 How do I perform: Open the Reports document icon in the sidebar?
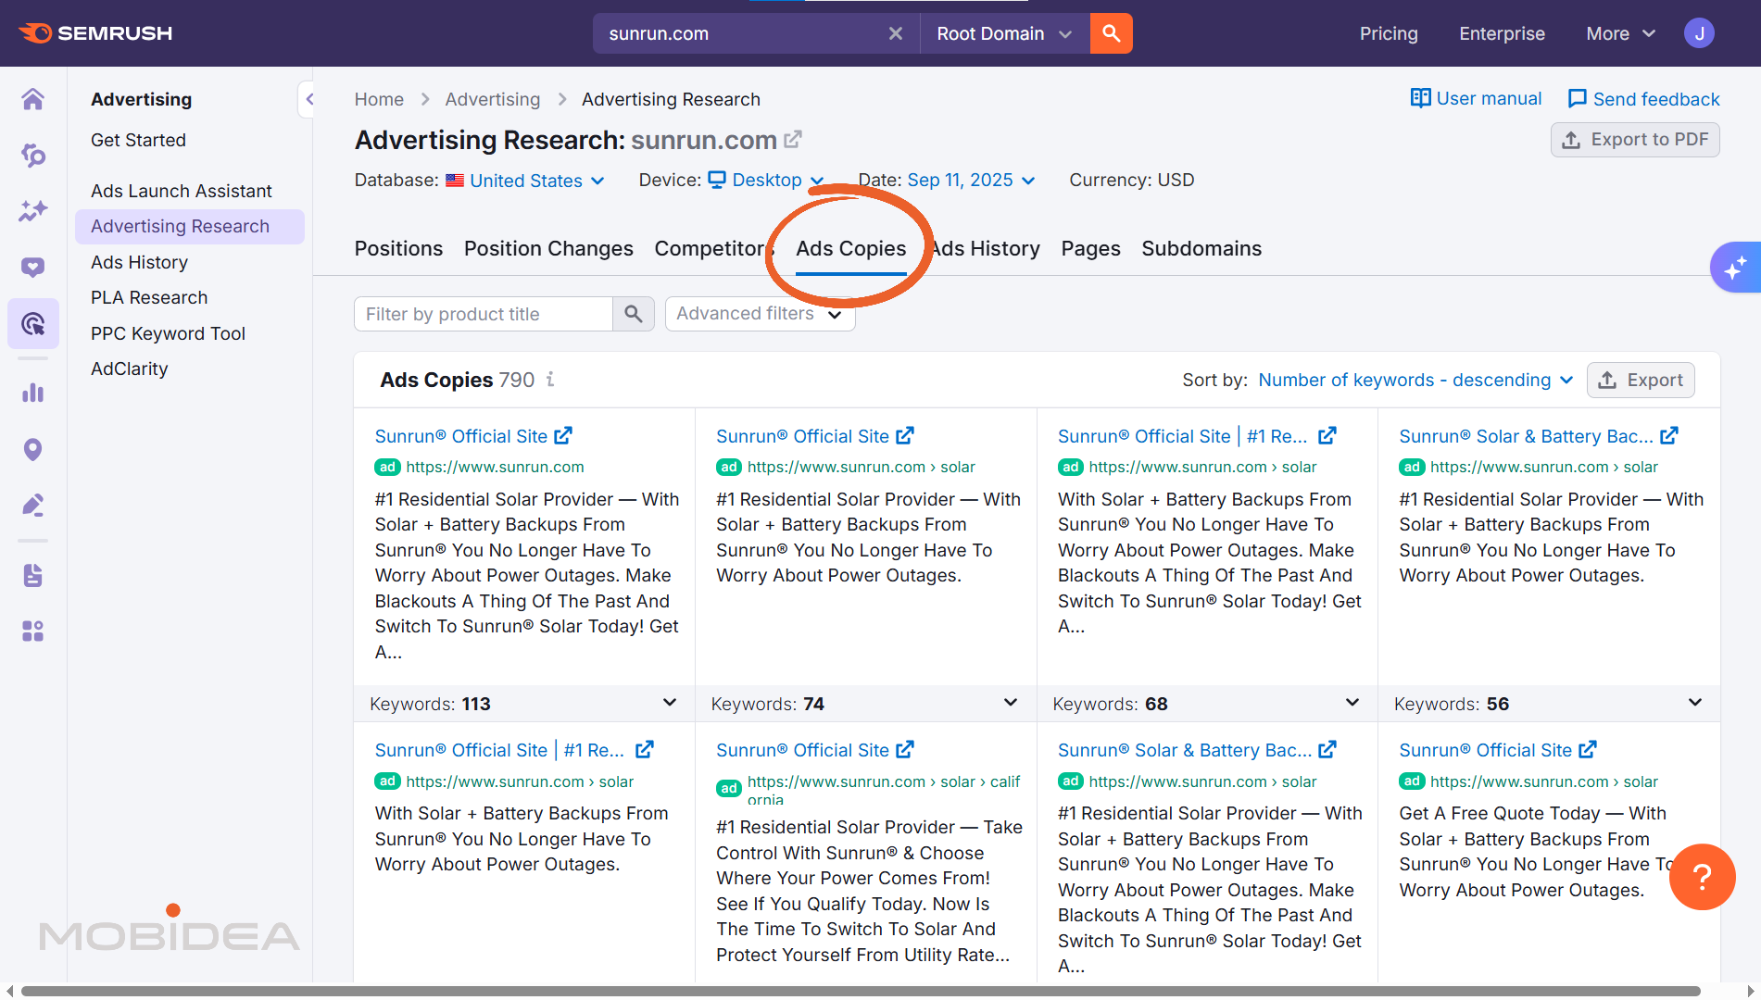[33, 575]
